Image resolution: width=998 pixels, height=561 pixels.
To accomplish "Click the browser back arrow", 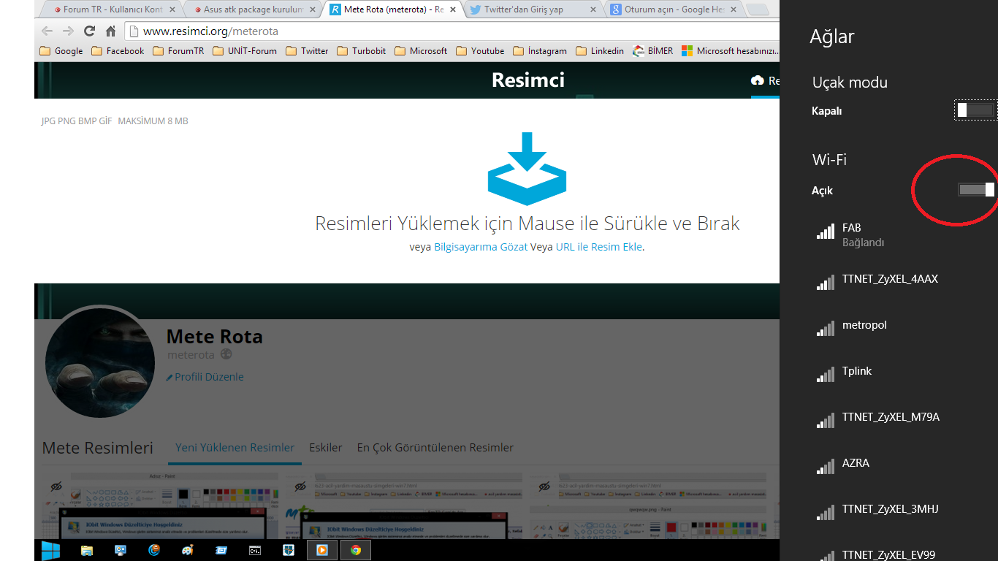I will click(x=47, y=31).
